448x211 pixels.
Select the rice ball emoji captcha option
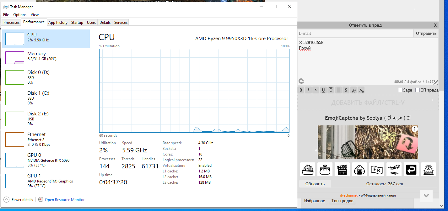(359, 169)
